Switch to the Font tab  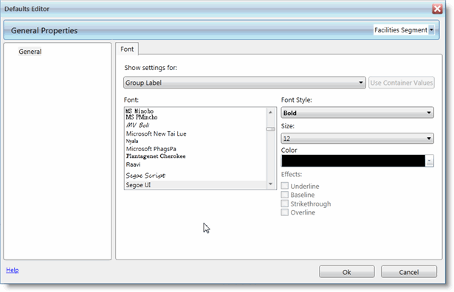[127, 49]
